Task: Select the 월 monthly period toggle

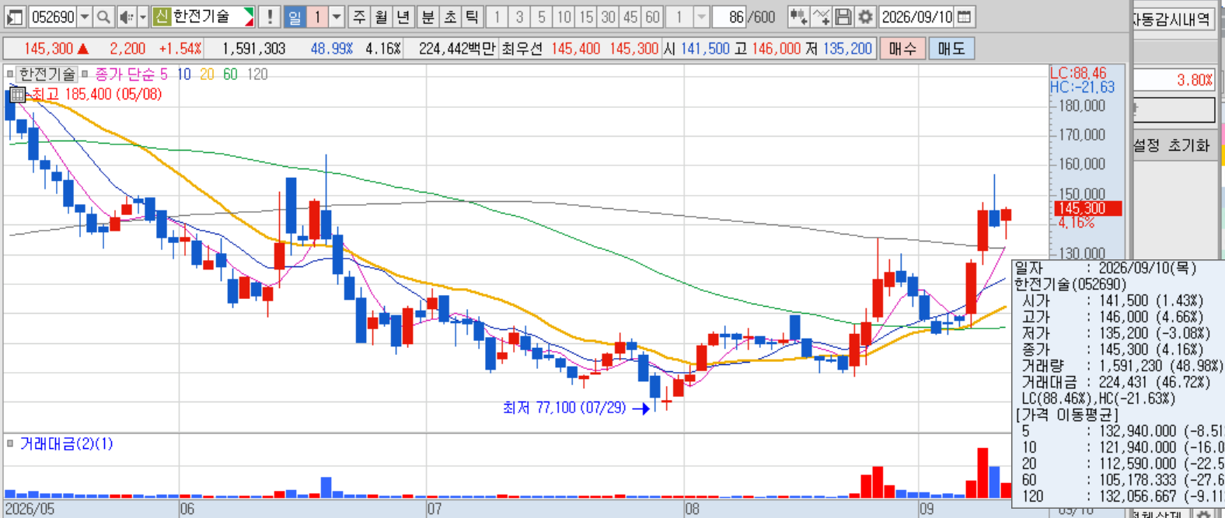Action: pyautogui.click(x=381, y=16)
